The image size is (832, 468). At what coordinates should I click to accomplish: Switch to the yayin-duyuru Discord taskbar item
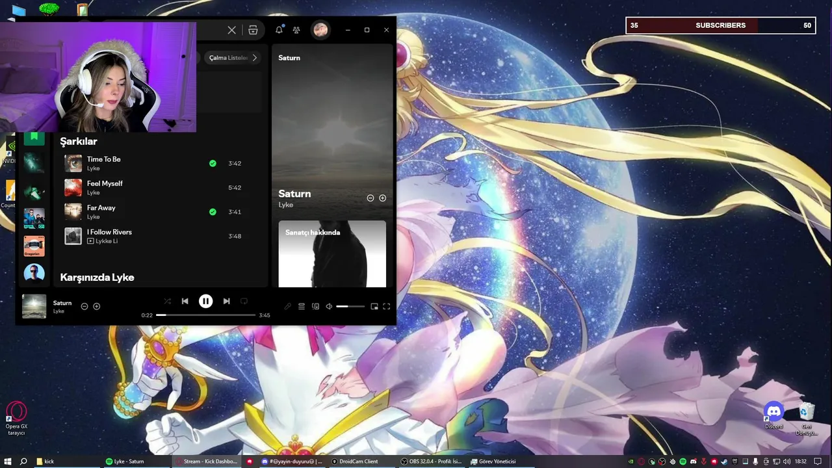(292, 461)
